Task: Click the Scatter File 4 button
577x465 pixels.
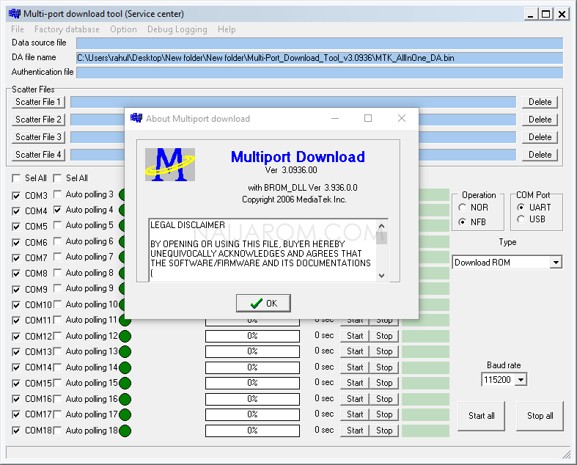Action: (x=38, y=155)
